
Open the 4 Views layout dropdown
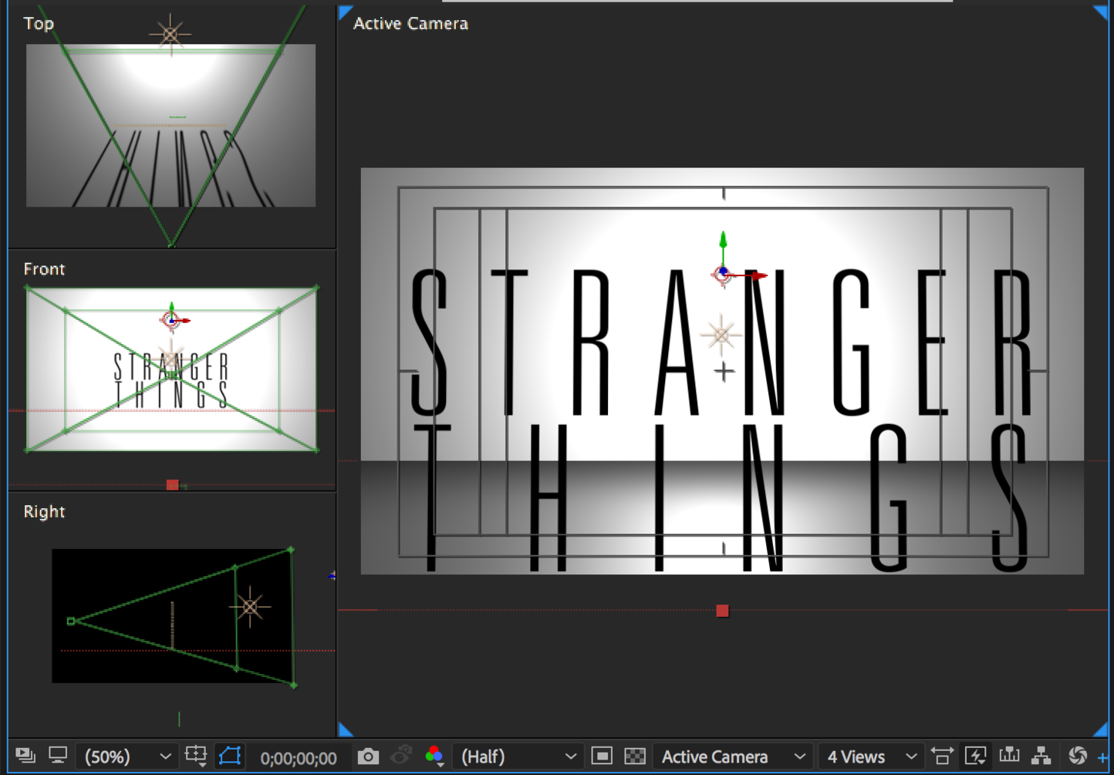pos(871,756)
